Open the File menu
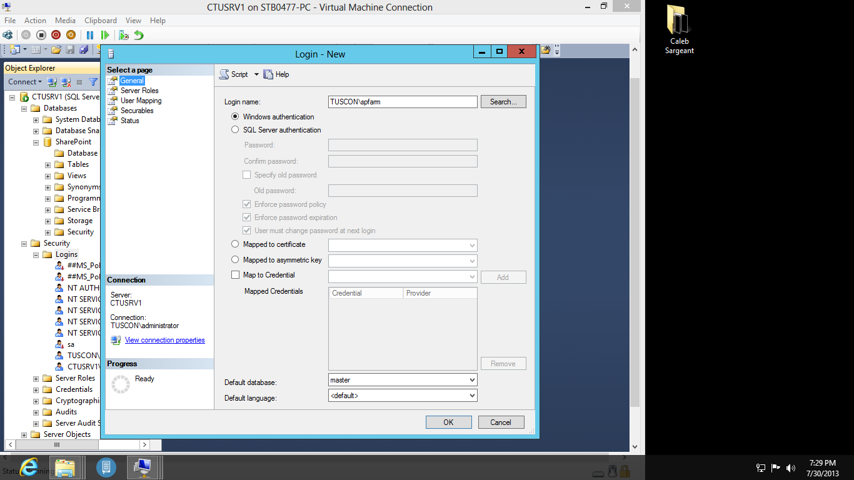This screenshot has height=480, width=854. [x=10, y=21]
